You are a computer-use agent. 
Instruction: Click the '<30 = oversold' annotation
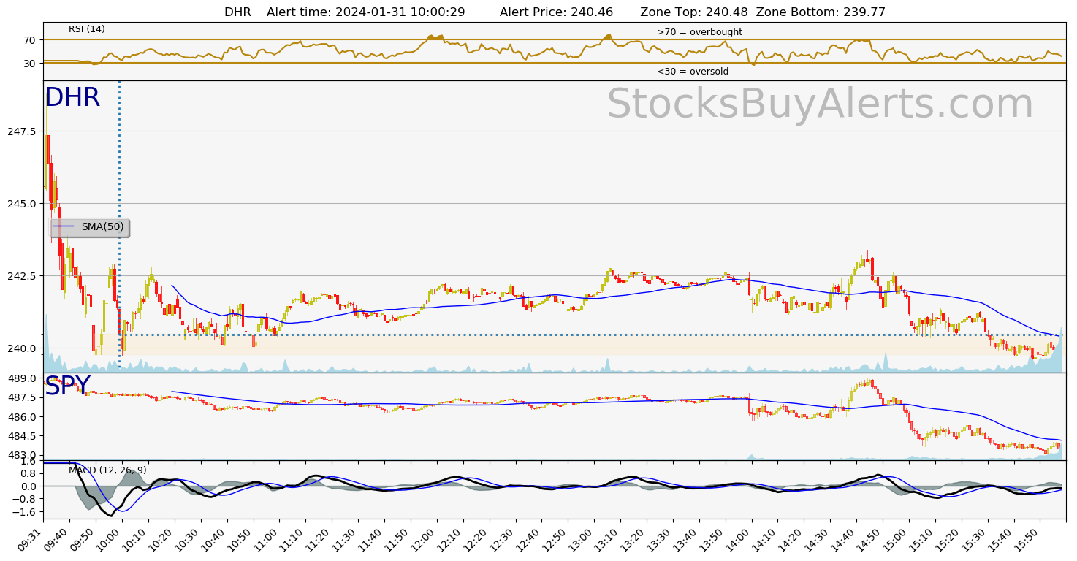pos(693,72)
